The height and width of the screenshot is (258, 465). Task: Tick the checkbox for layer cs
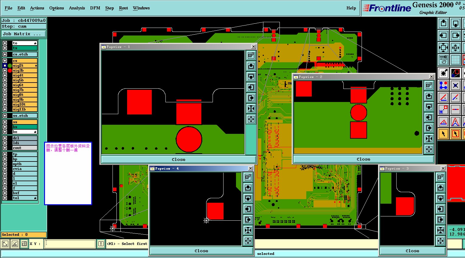(x=5, y=61)
